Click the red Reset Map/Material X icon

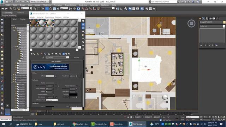coord(42,54)
